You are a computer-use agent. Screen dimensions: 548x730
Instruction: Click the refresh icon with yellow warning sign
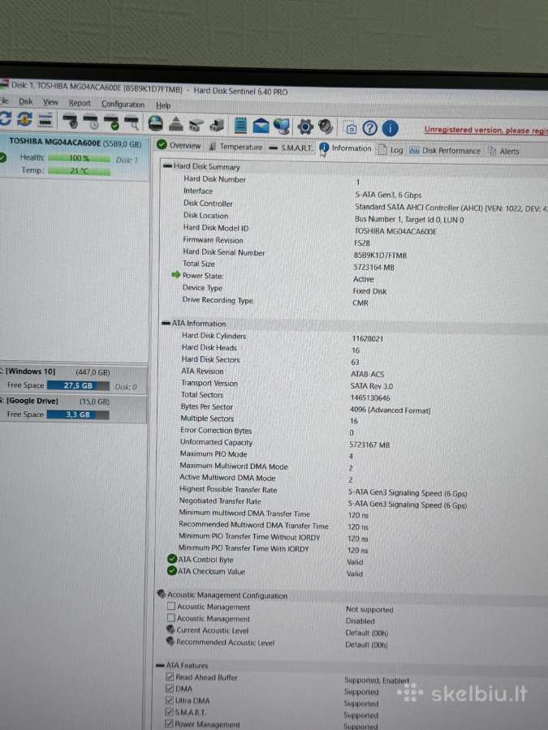(x=24, y=119)
